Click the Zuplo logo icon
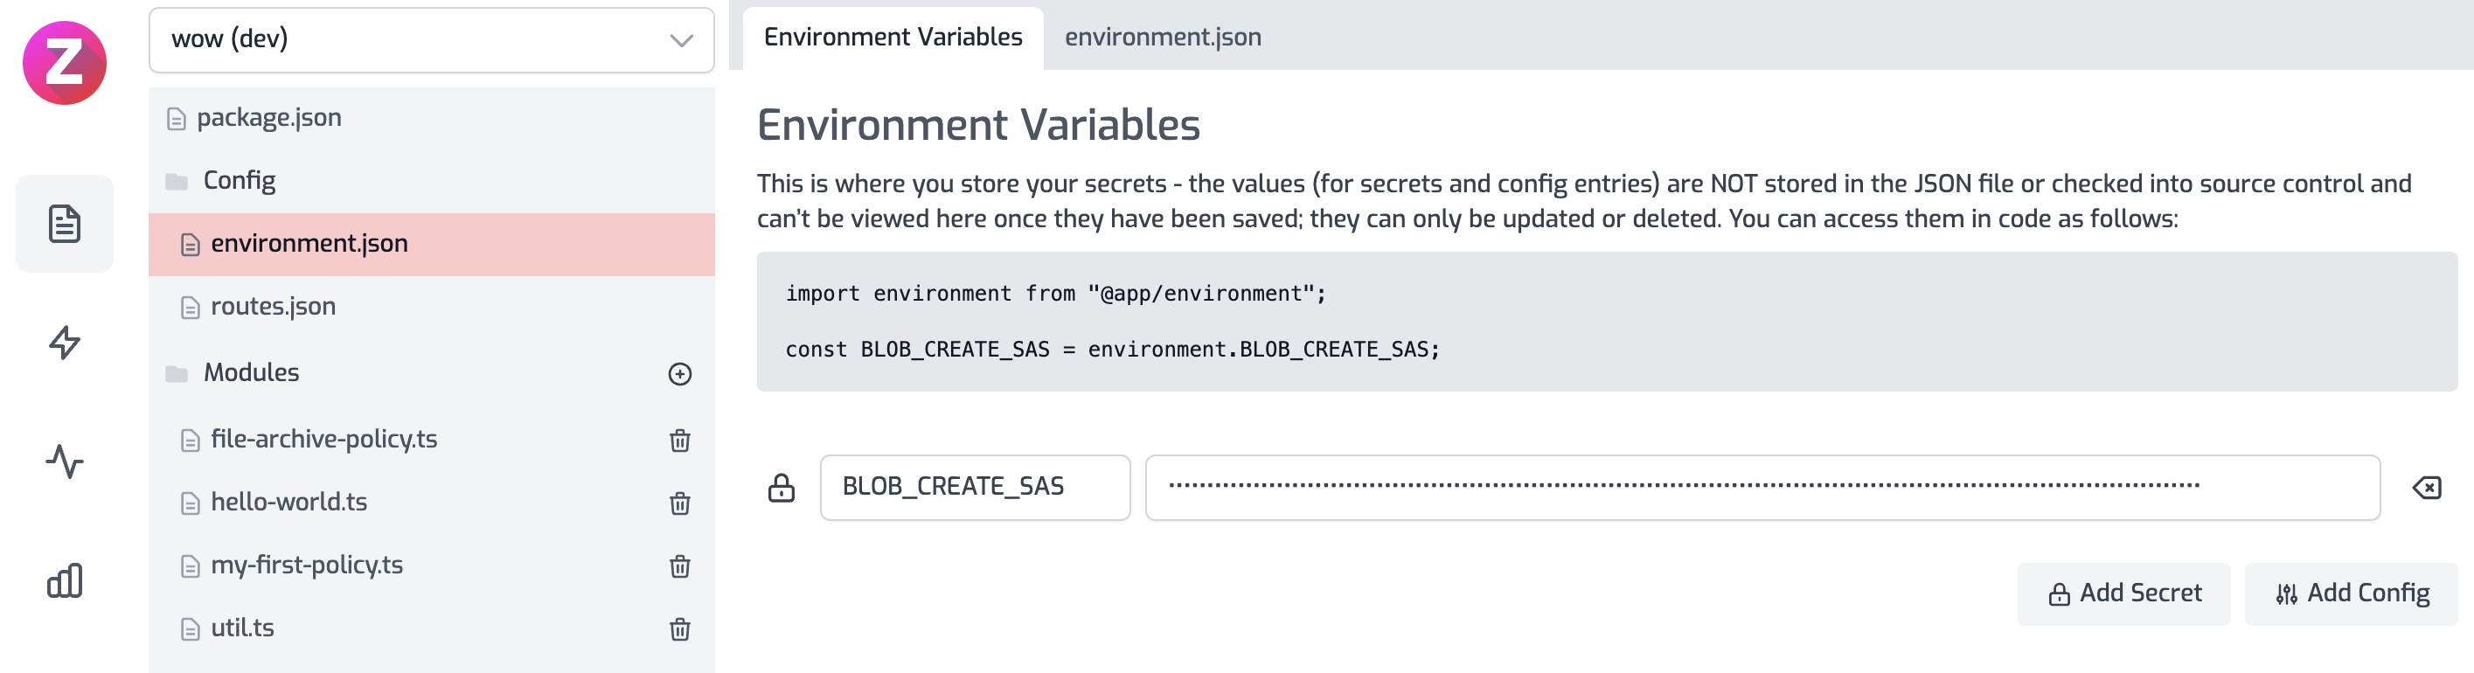This screenshot has width=2474, height=673. click(65, 62)
